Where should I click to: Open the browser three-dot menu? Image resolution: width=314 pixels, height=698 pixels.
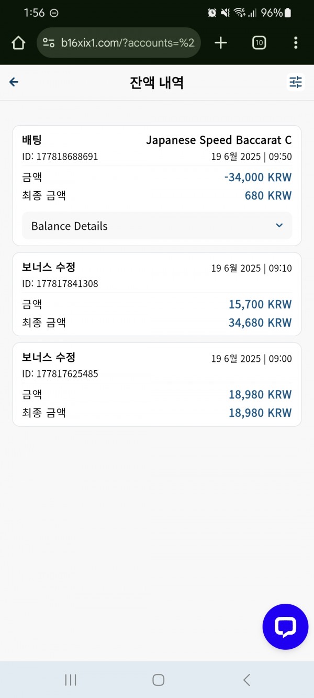pyautogui.click(x=296, y=43)
